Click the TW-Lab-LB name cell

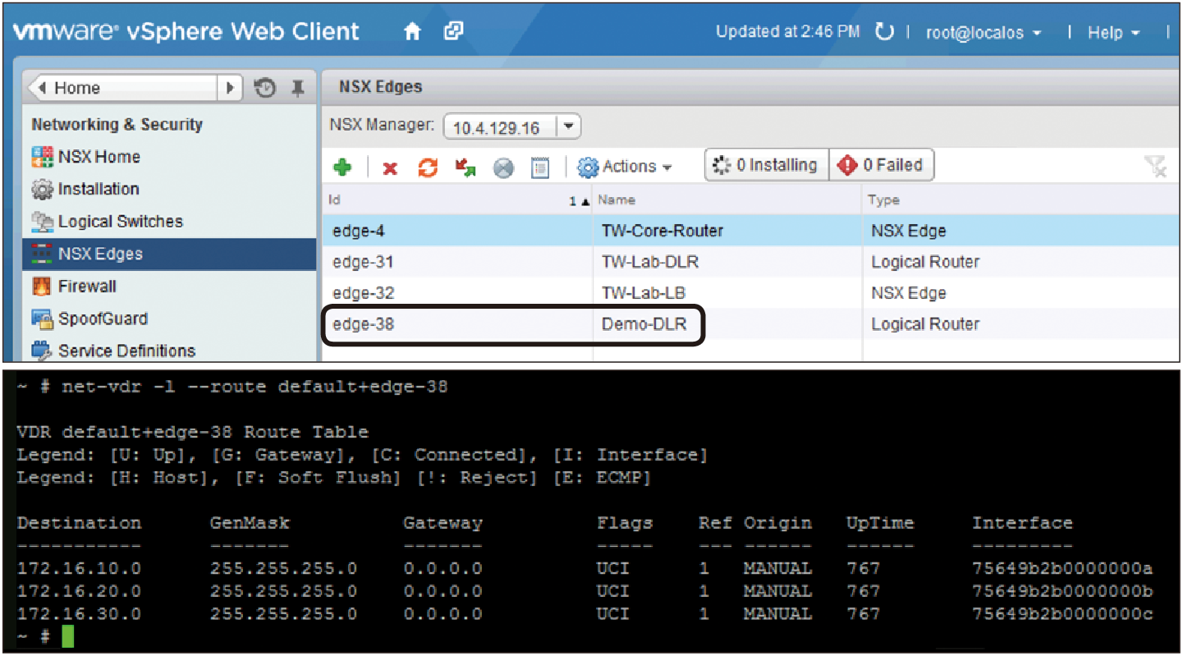point(644,293)
